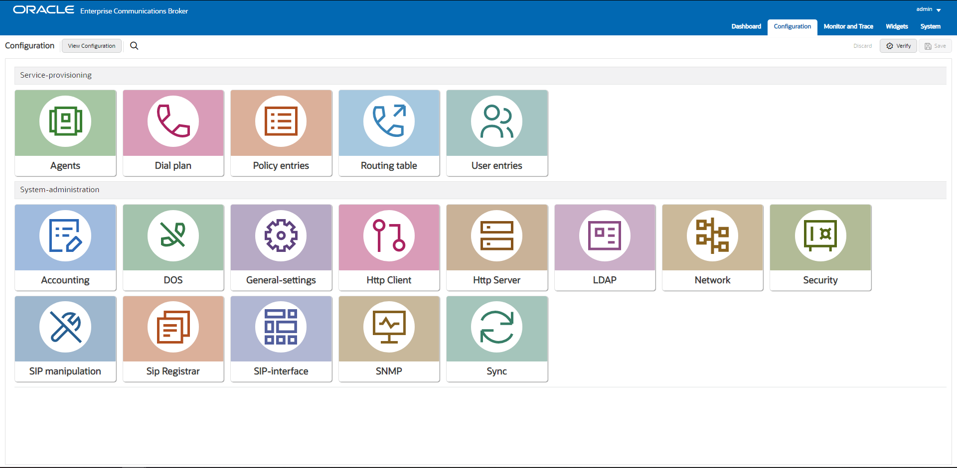Click the Save button
The image size is (957, 468).
click(935, 46)
